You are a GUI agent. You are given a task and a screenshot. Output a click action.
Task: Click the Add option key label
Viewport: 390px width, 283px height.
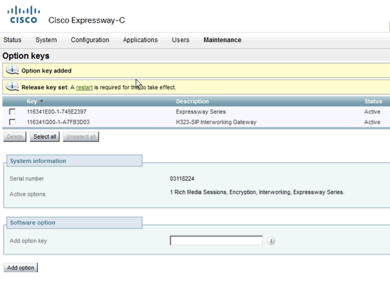[x=28, y=241]
